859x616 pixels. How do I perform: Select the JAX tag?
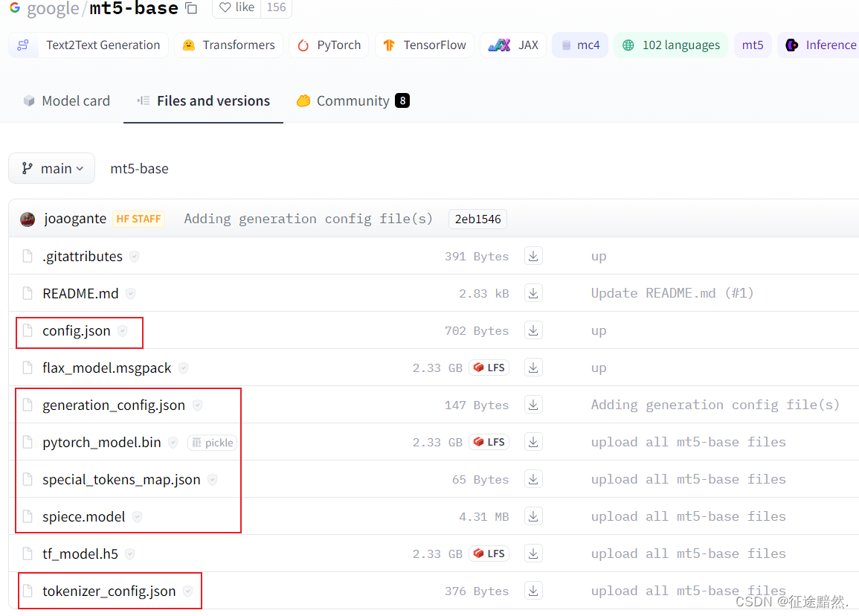tap(513, 45)
